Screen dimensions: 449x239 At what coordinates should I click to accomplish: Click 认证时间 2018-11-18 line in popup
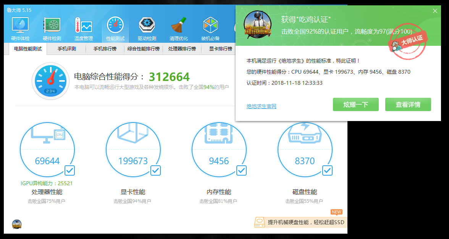pyautogui.click(x=284, y=83)
